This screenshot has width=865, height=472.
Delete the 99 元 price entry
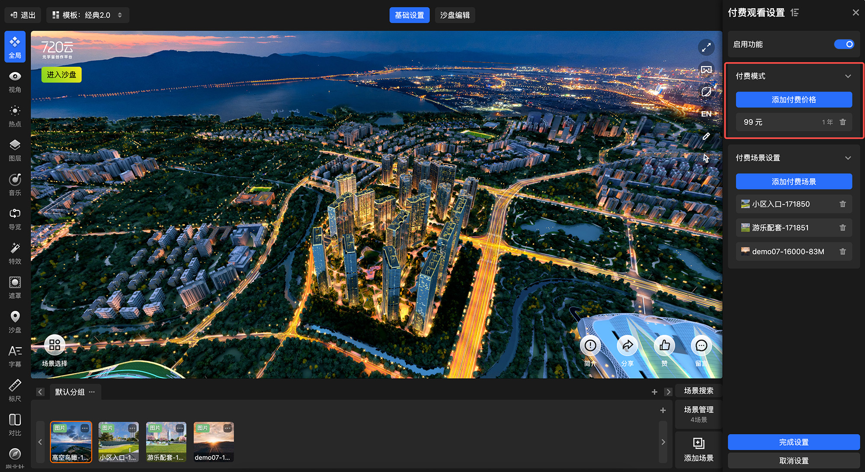tap(843, 122)
